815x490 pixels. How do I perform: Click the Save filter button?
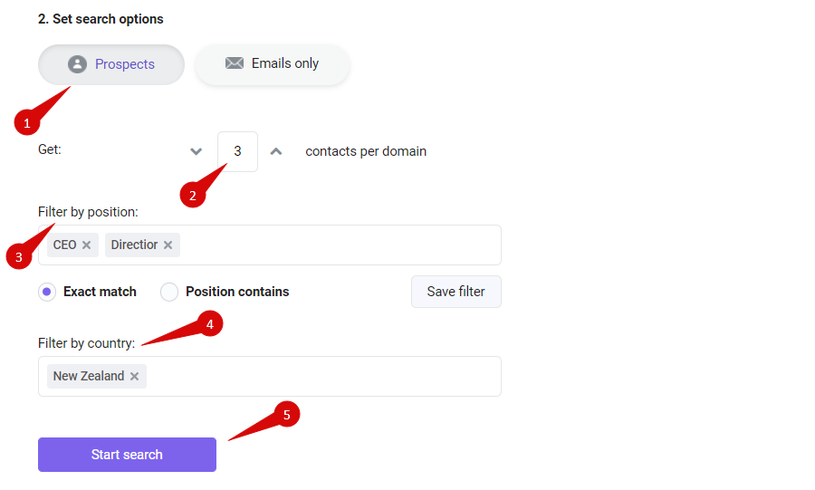pos(456,292)
